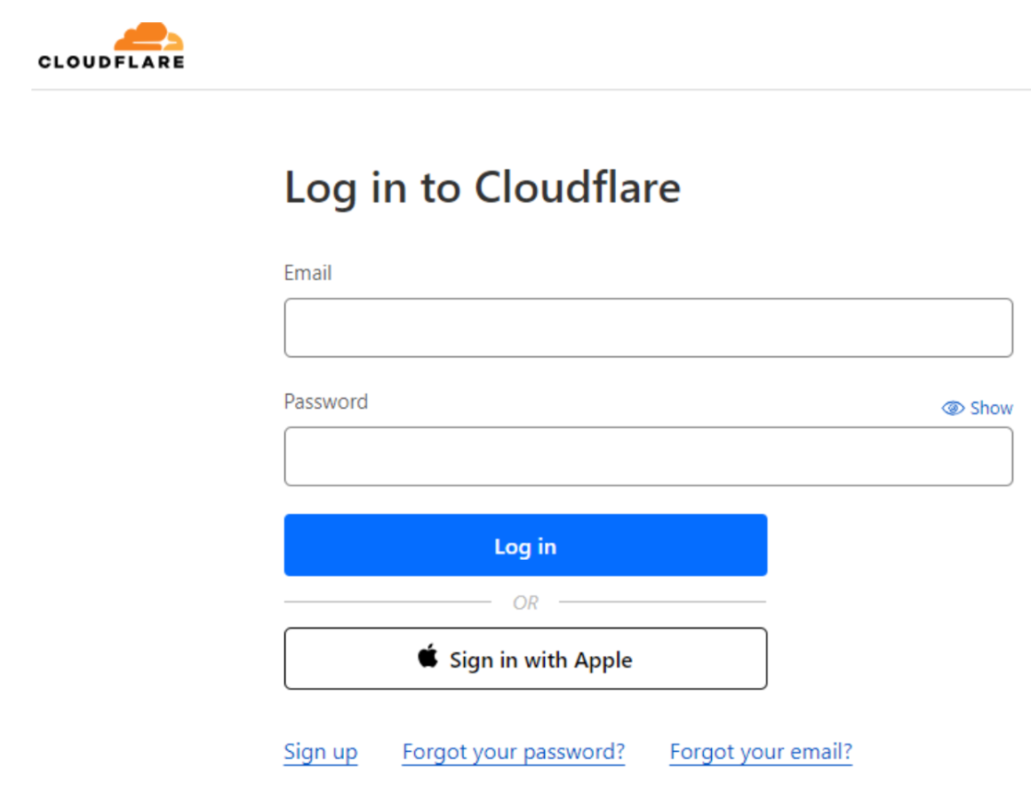This screenshot has height=791, width=1031.
Task: Click the blue Log in button
Action: (x=525, y=545)
